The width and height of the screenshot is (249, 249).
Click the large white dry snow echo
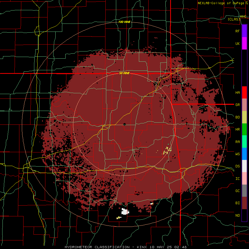(x=125, y=211)
